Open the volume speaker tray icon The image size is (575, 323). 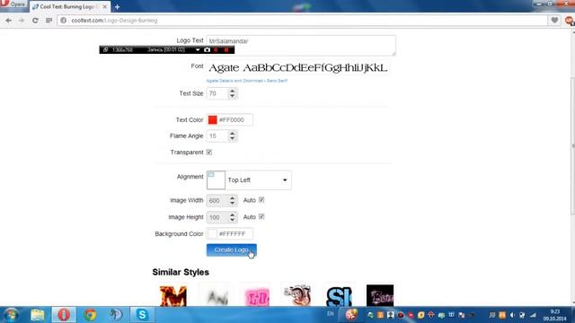512,315
